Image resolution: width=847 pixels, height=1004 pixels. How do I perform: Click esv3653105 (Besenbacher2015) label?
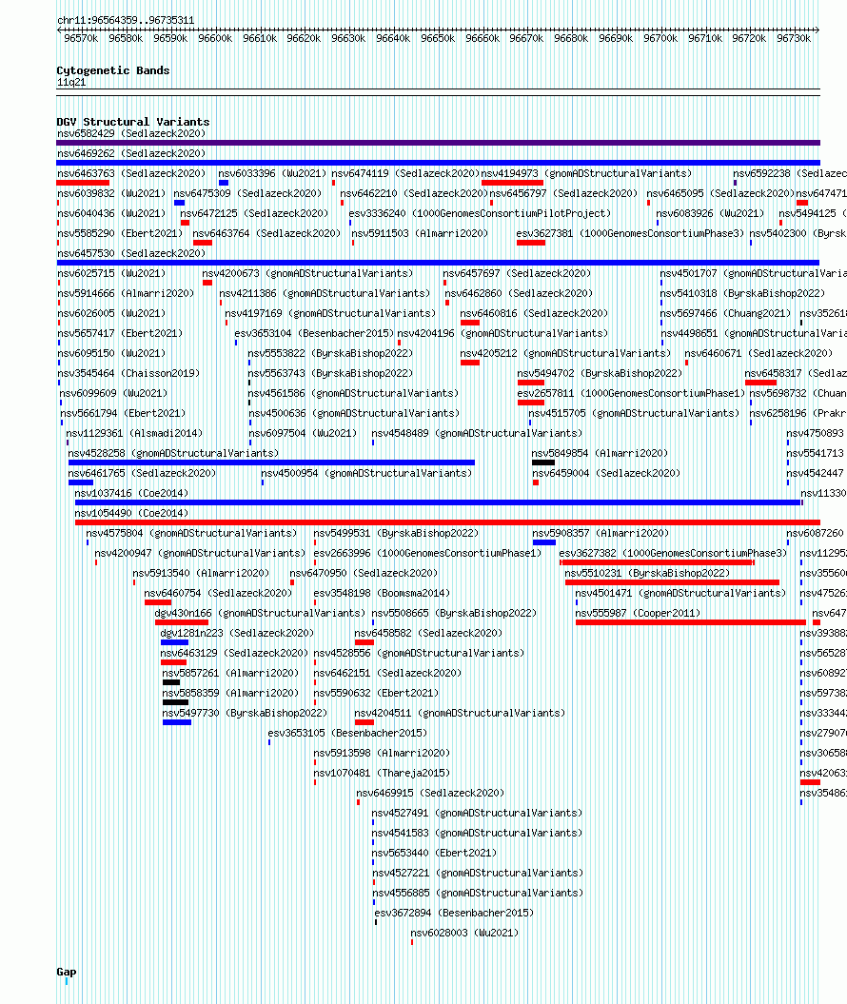click(x=347, y=733)
